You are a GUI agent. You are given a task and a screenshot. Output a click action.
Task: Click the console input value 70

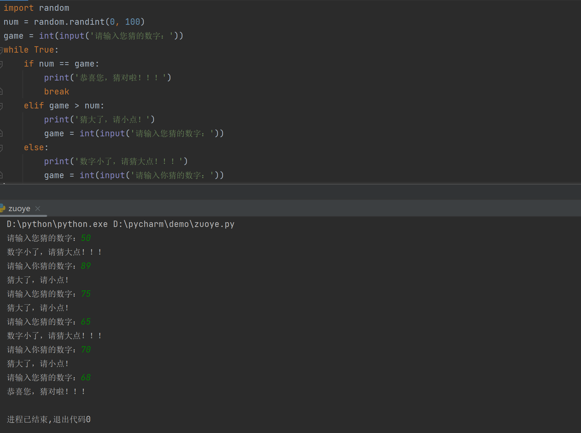pos(86,350)
